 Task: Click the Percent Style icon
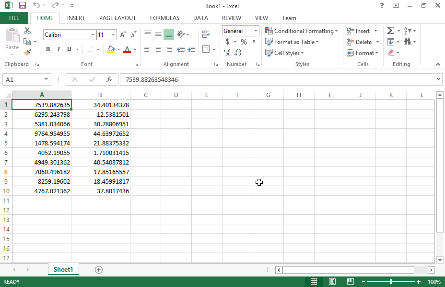(x=244, y=42)
